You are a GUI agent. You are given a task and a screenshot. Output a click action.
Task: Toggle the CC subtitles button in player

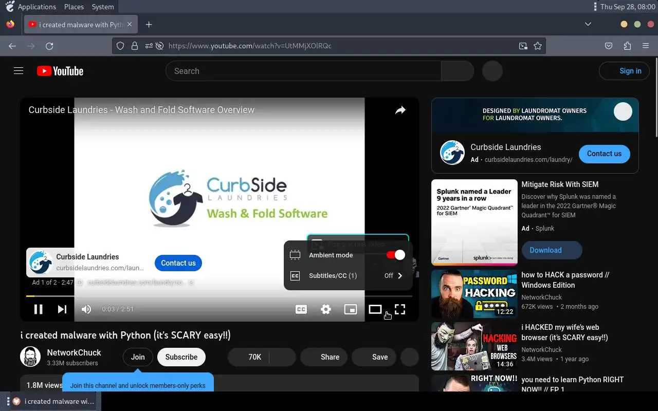click(301, 309)
